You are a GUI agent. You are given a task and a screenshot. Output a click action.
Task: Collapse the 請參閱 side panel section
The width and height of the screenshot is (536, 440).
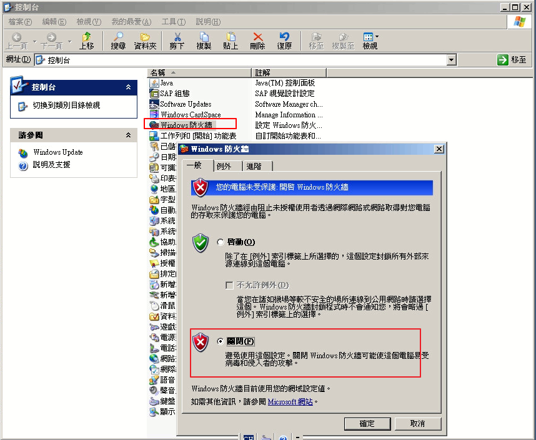click(x=128, y=135)
